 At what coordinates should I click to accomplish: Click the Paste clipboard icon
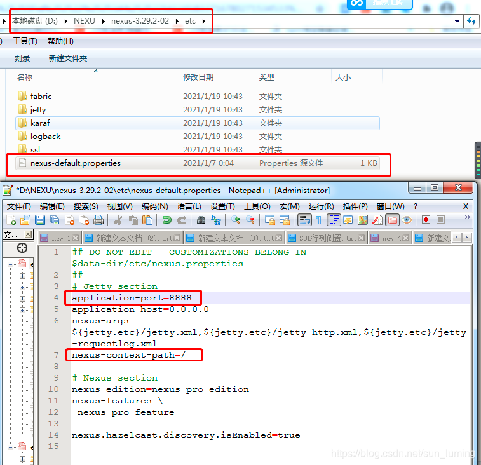147,220
